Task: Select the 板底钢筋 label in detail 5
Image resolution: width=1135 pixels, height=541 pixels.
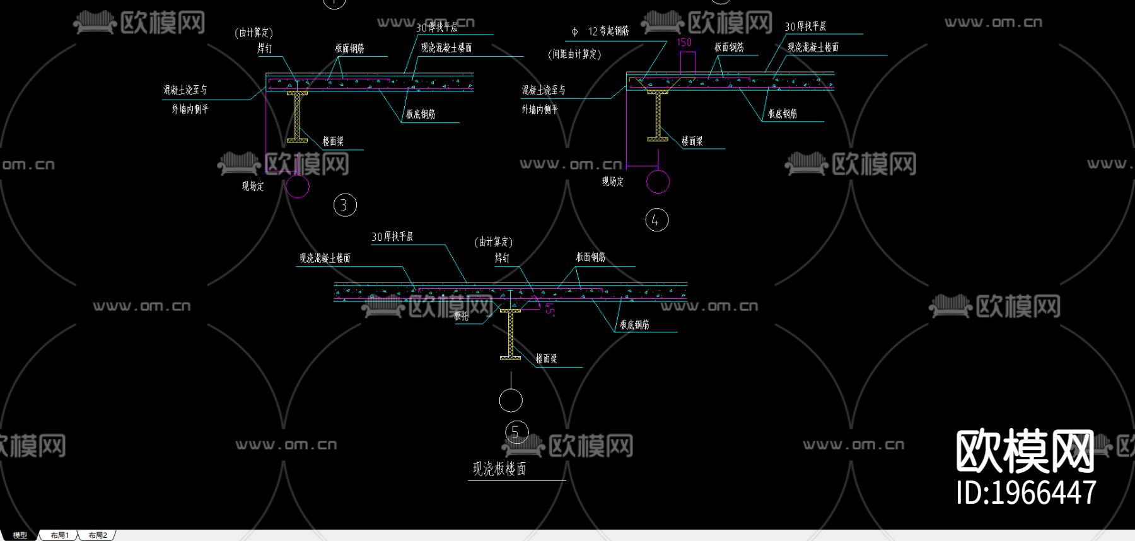Action: pos(634,325)
